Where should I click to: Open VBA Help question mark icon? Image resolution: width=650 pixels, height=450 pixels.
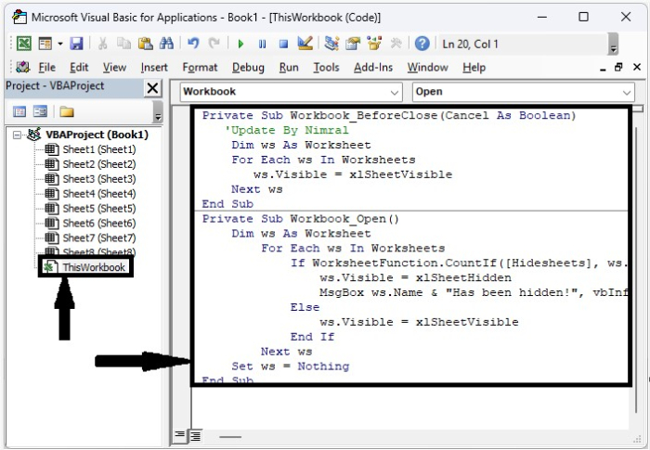422,44
